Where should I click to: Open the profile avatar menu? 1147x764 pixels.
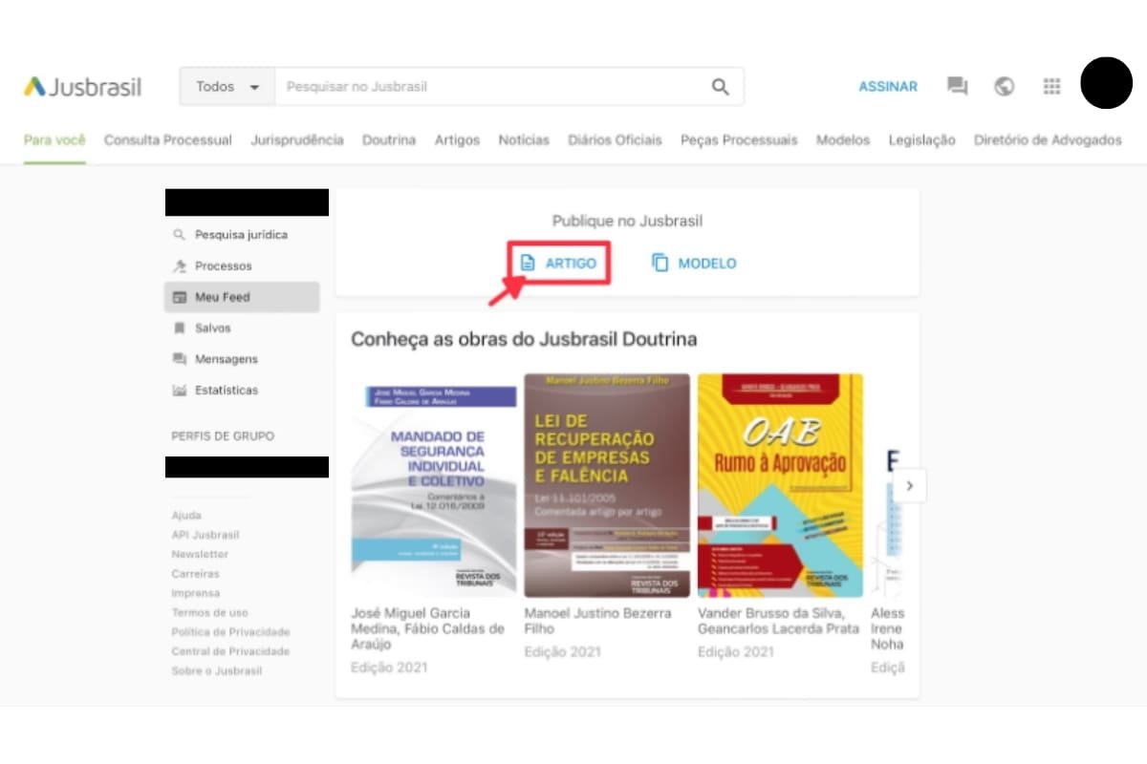1106,83
